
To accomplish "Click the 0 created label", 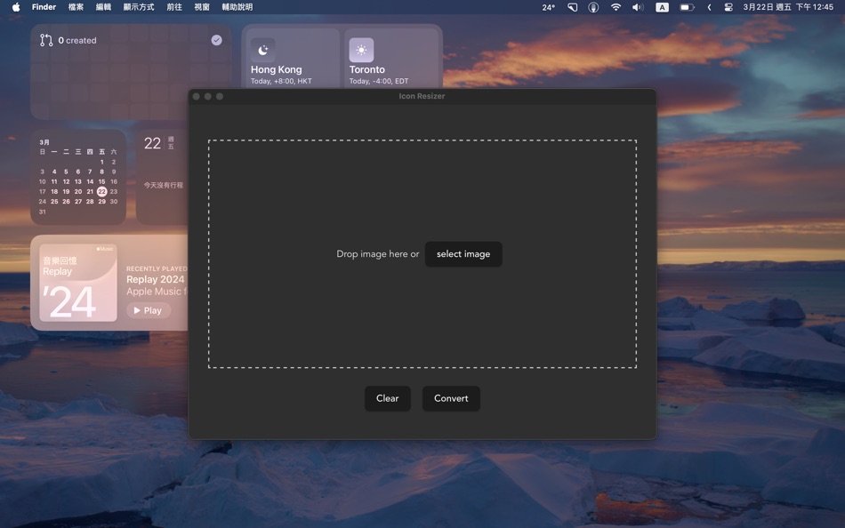I will click(x=77, y=40).
